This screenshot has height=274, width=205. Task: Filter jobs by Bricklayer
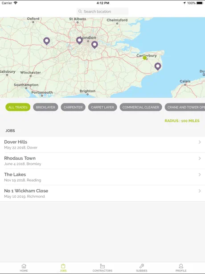45,107
